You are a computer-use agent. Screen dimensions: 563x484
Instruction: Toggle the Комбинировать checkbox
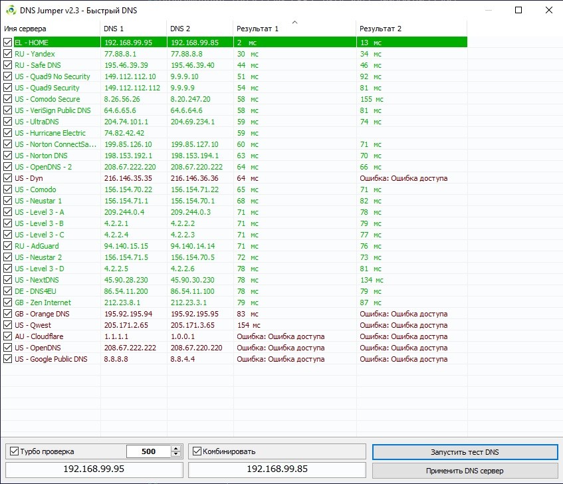197,451
